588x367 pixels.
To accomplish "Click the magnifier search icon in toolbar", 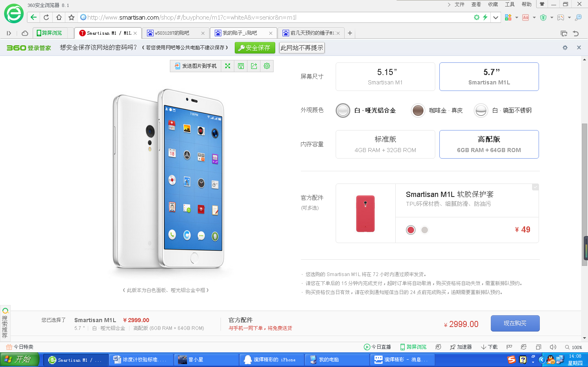I will coord(578,17).
